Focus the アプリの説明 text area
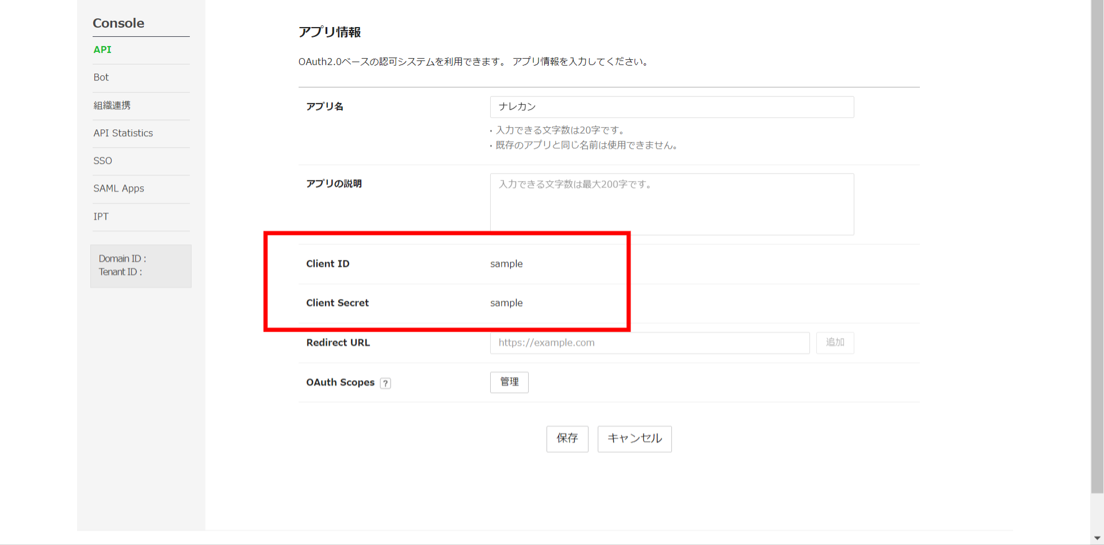Screen dimensions: 1104x545 (x=672, y=204)
